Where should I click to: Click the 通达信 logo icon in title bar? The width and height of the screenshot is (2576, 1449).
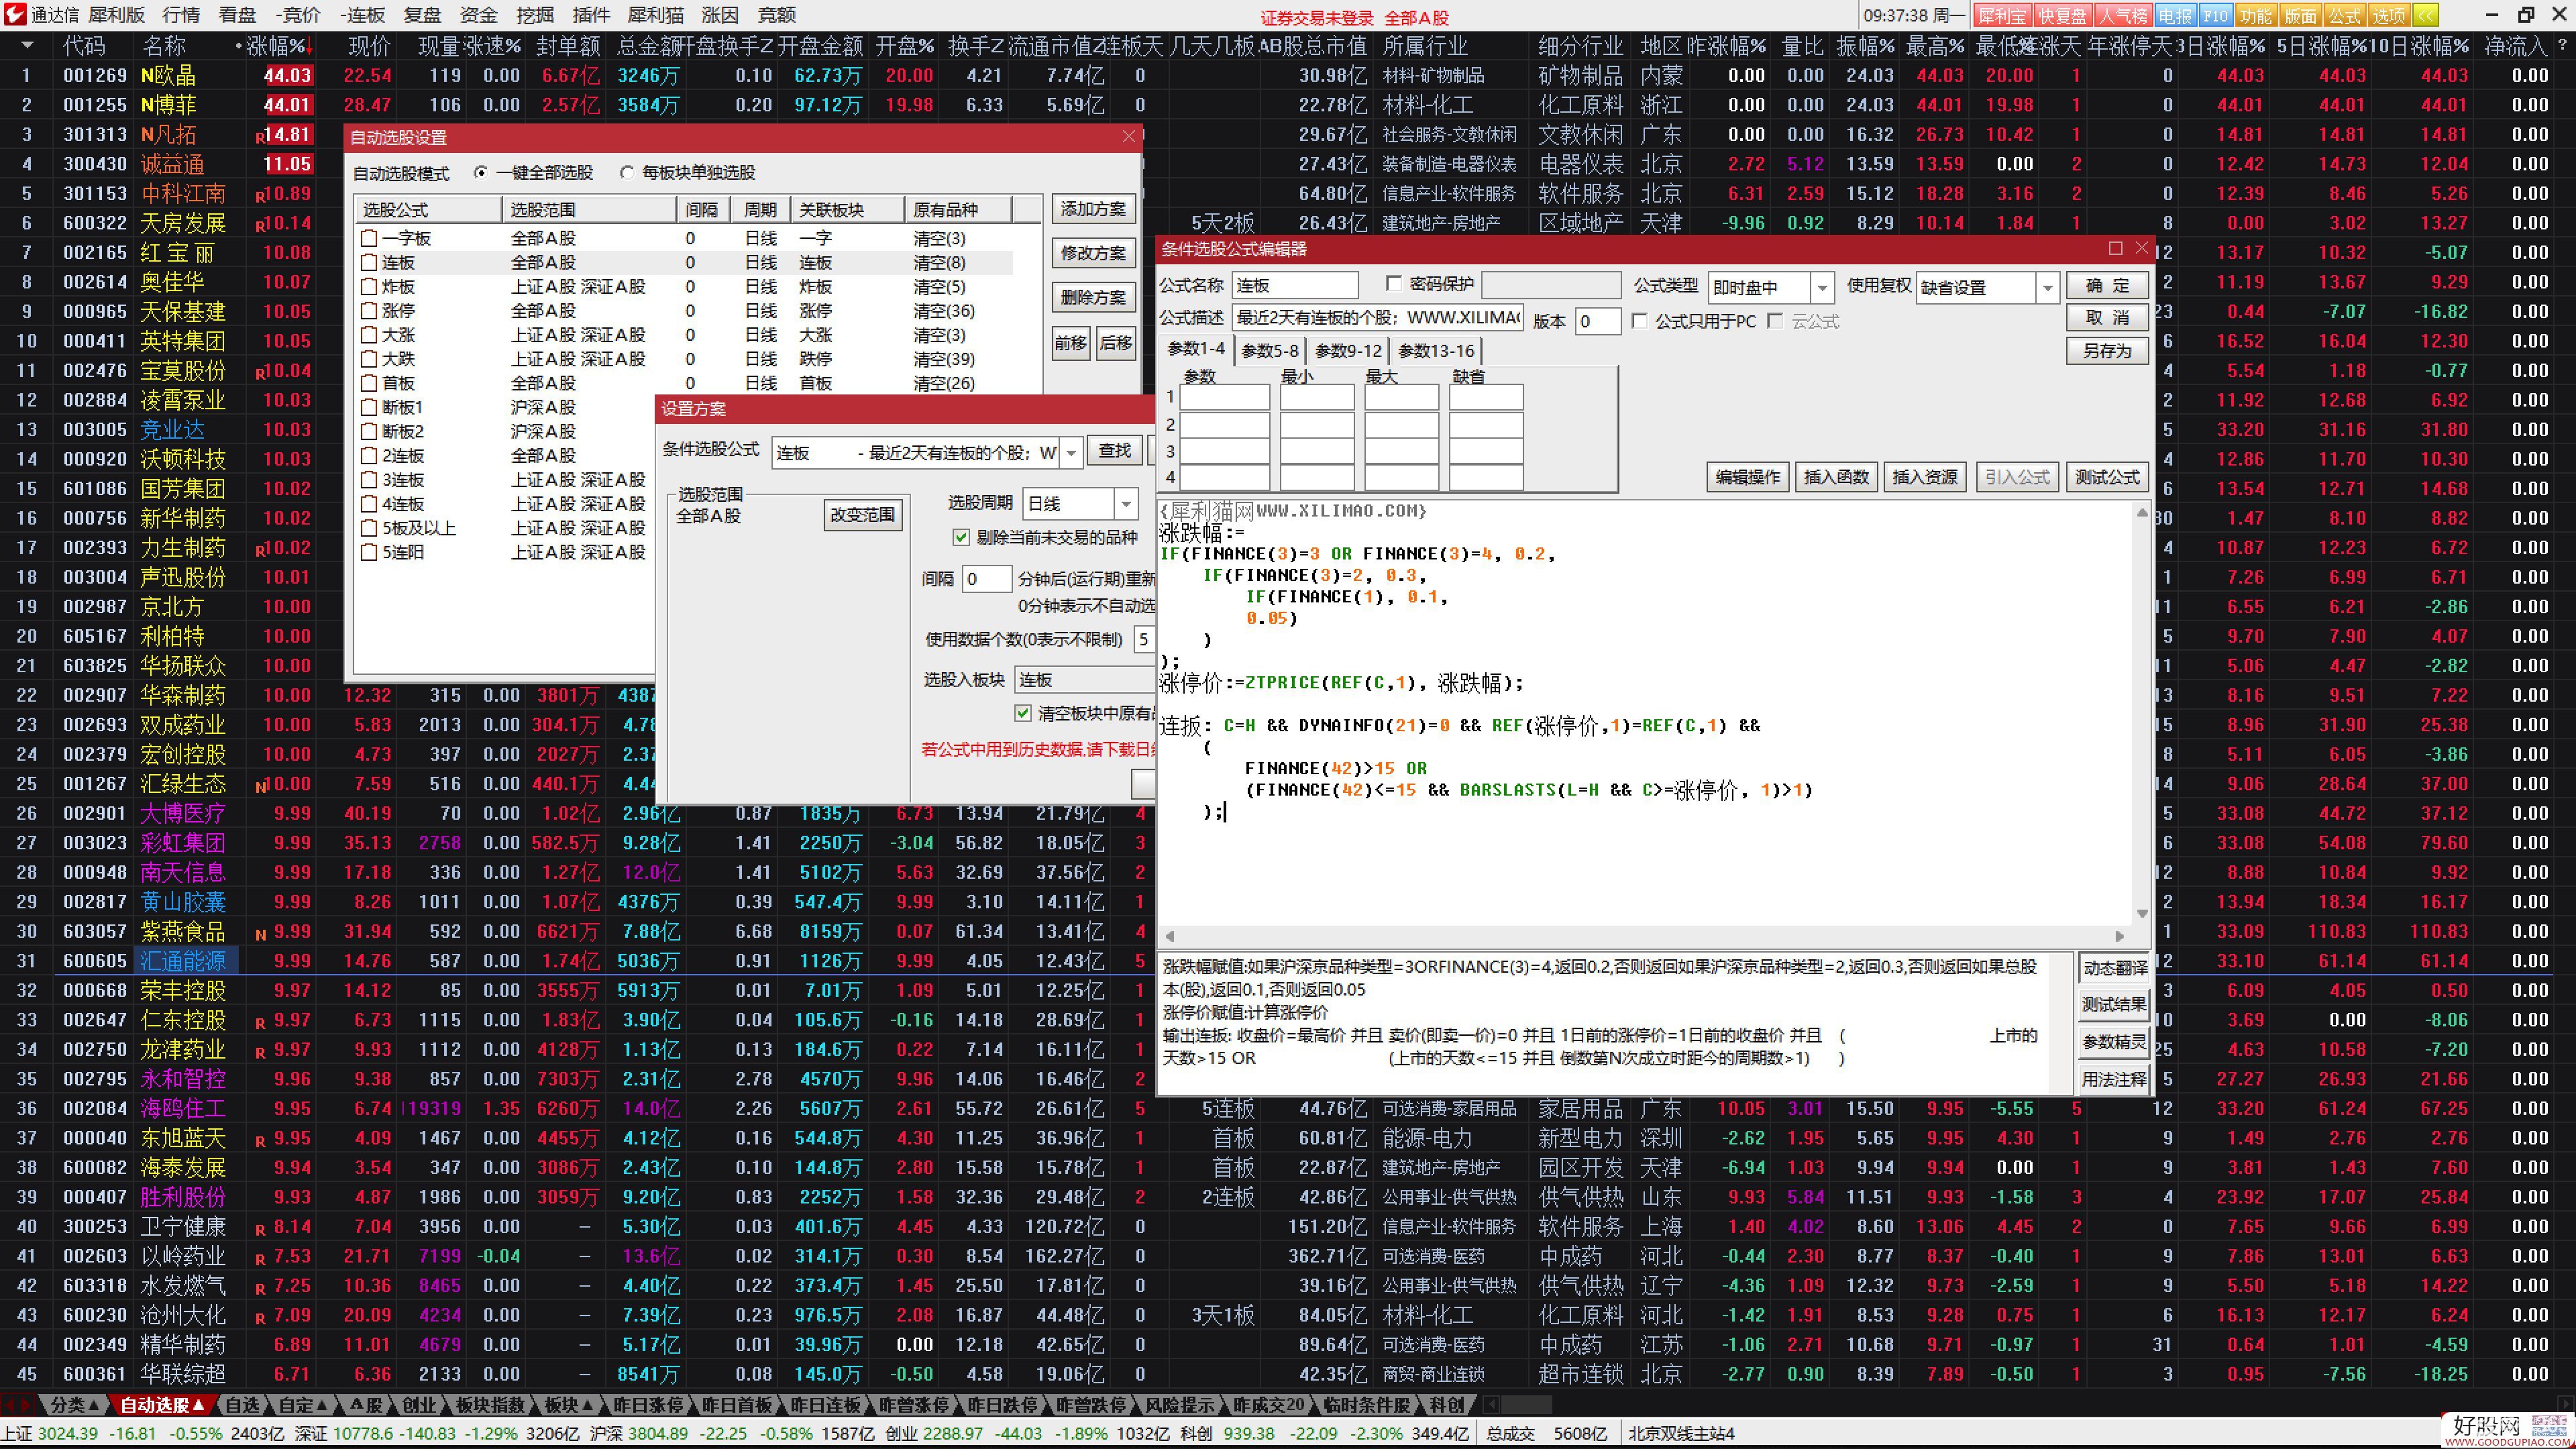click(x=15, y=15)
